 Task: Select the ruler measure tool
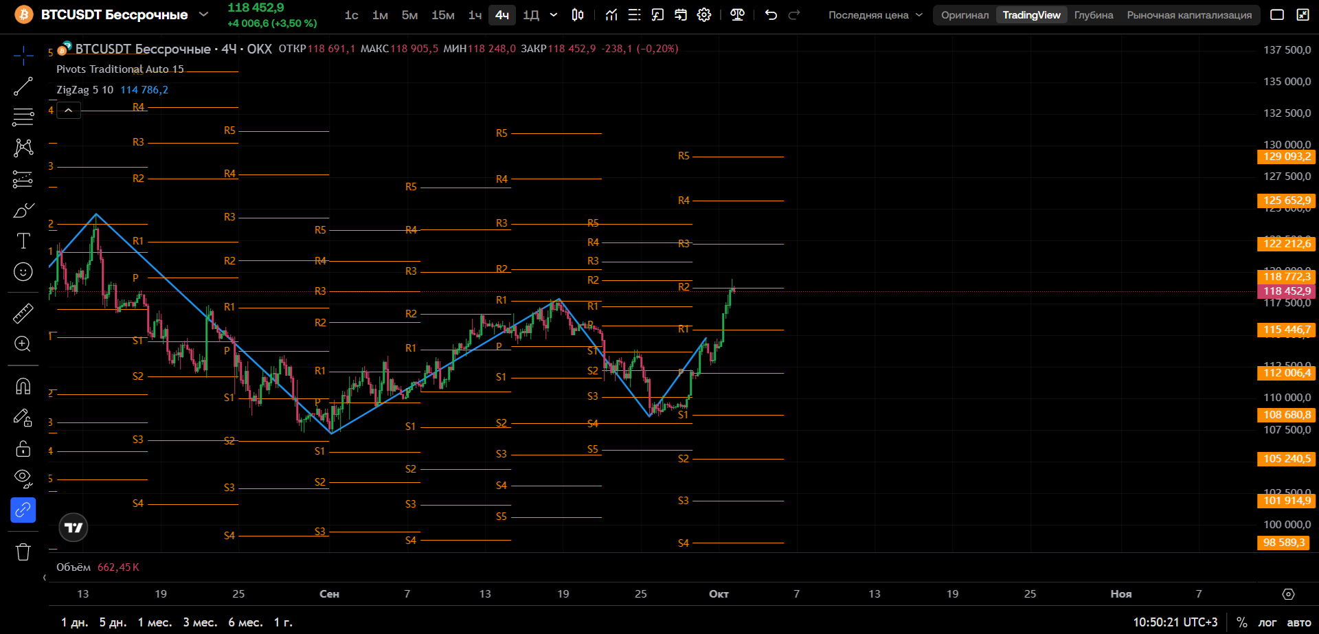pyautogui.click(x=23, y=313)
